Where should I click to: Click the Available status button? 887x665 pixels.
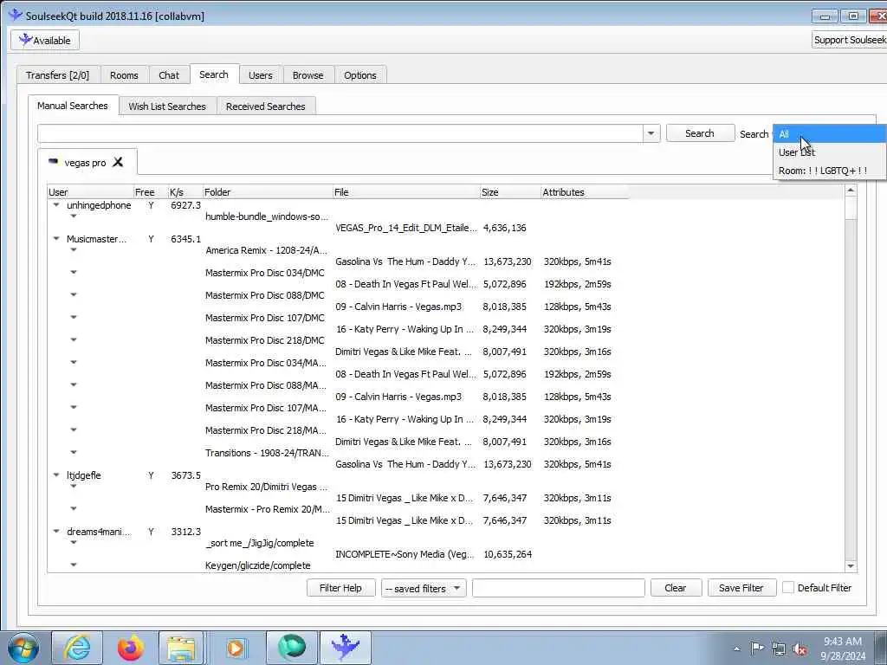tap(45, 40)
